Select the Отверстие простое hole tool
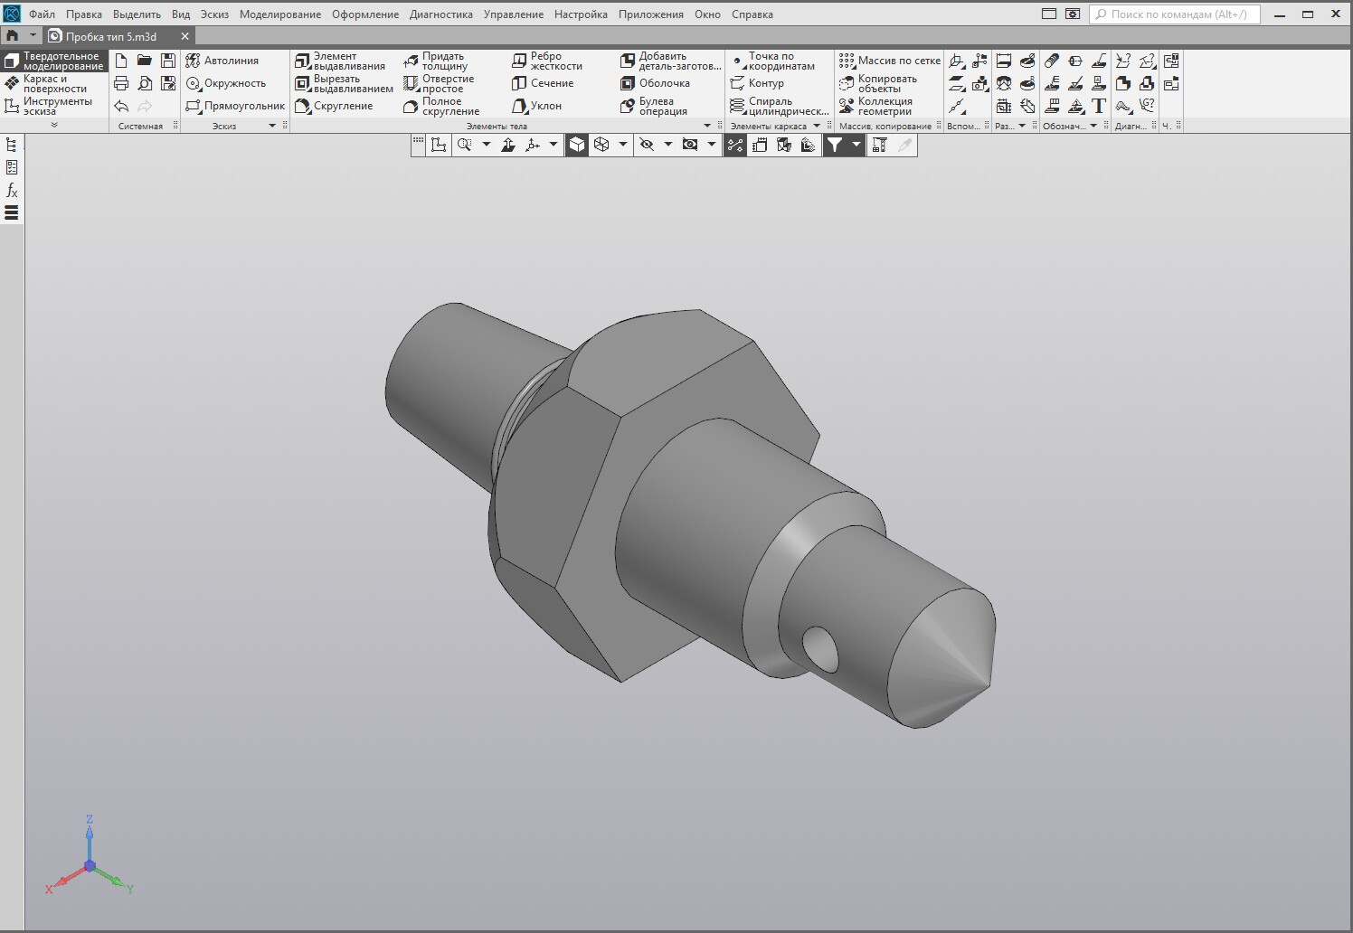Screen dimensions: 1353x933 pos(439,84)
